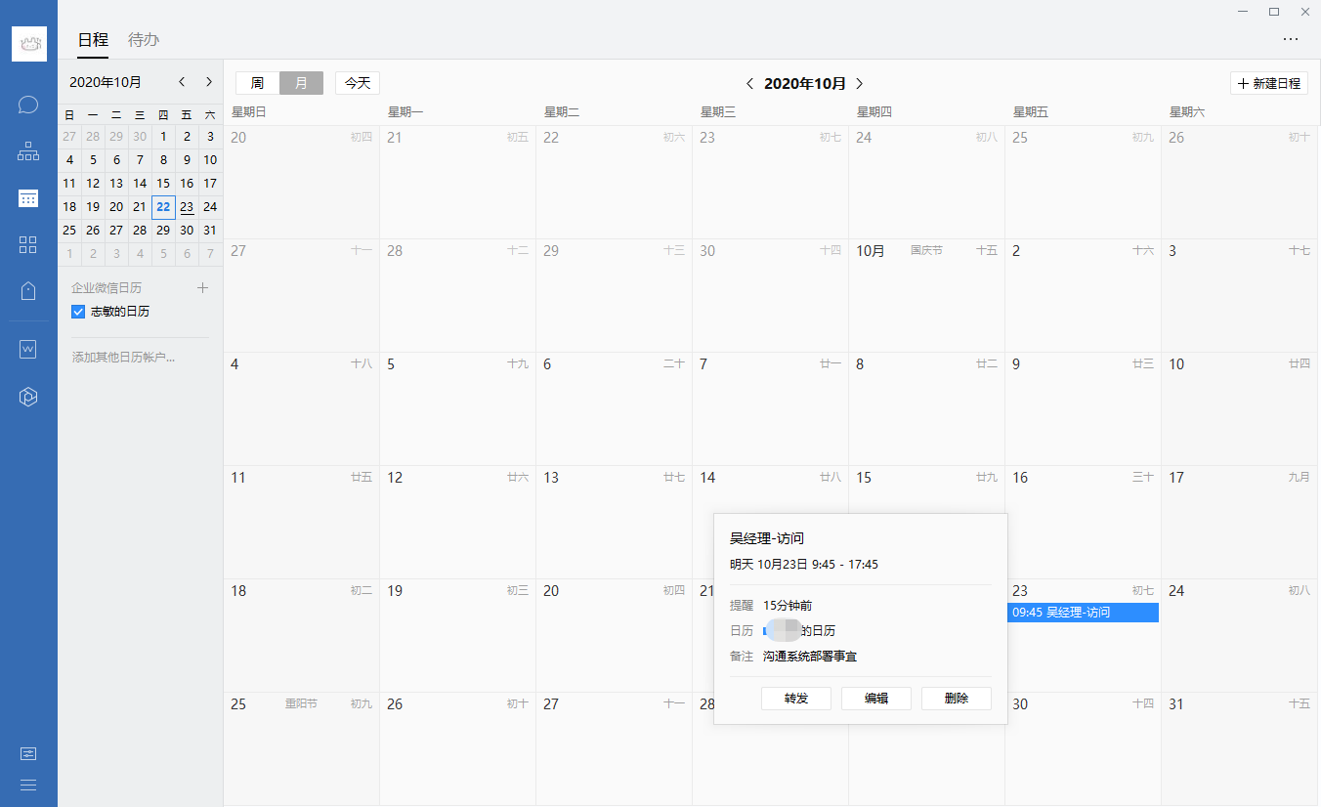Select the 09:45 吴经理-访问 event
The image size is (1321, 807).
(x=1083, y=613)
